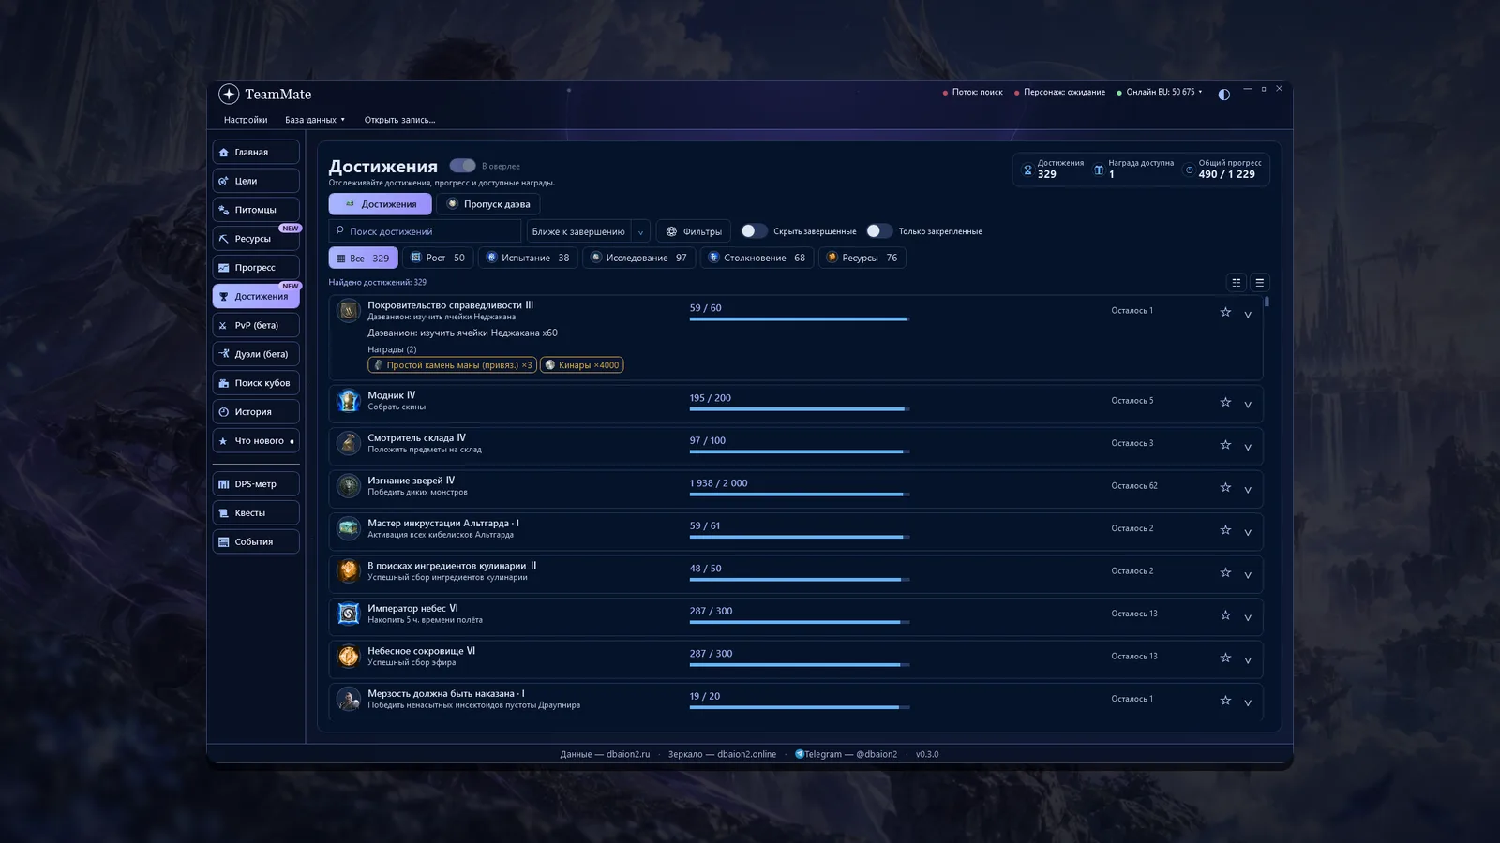Viewport: 1500px width, 843px height.
Task: Click the Поиск достижений search field
Action: [425, 231]
